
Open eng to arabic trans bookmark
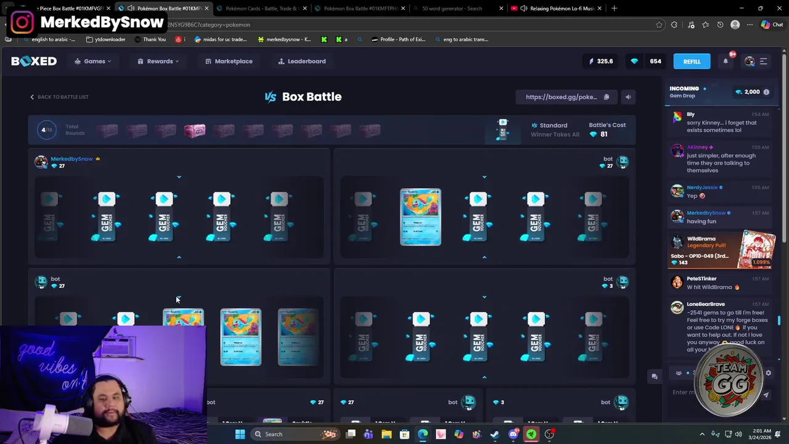tap(462, 39)
